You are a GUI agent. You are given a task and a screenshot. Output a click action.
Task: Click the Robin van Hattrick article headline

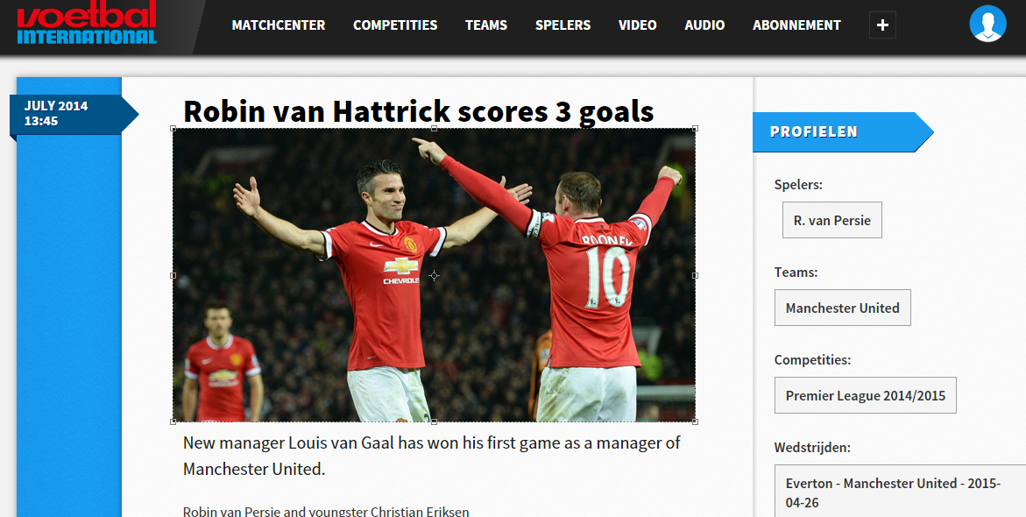point(419,111)
